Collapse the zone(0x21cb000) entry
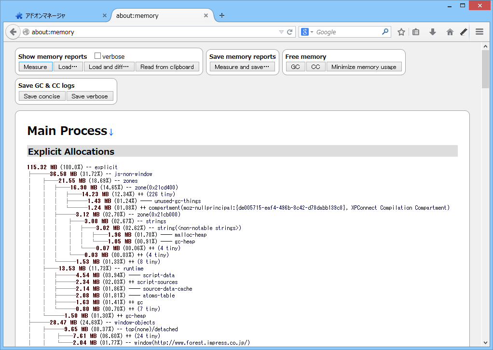Viewport: 493px width, 350px height. (x=128, y=215)
